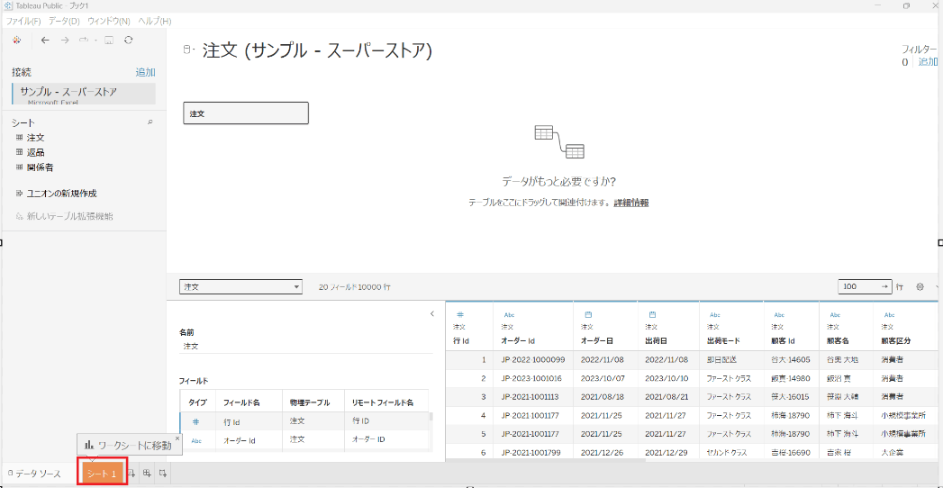
Task: Click the forward arrow in the toolbar
Action: click(65, 40)
